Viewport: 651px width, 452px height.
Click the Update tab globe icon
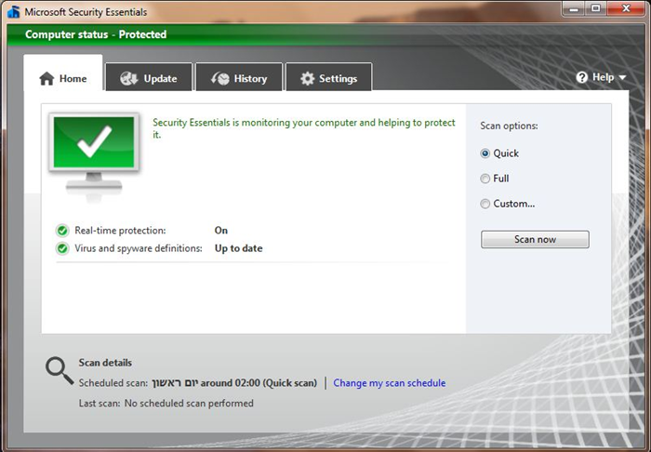click(x=128, y=78)
